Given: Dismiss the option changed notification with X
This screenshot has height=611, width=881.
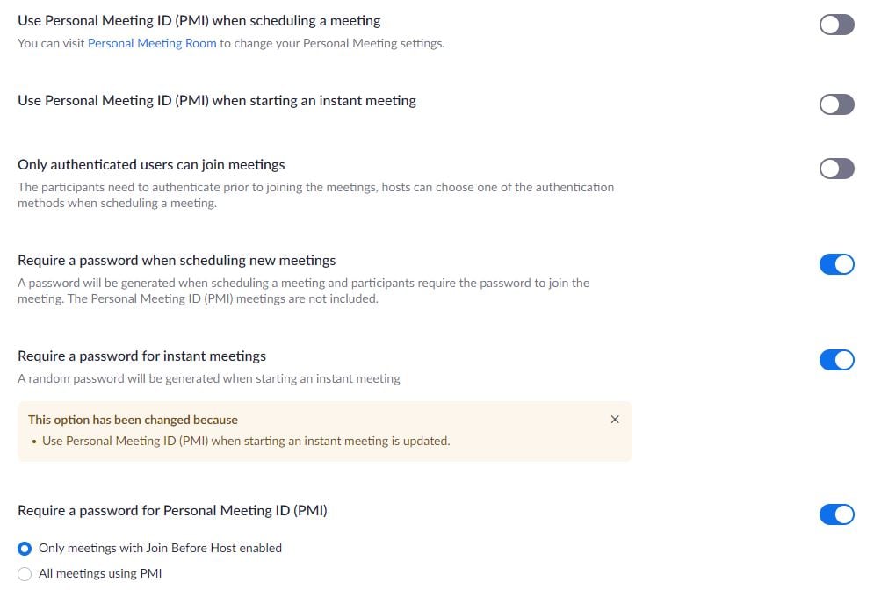Looking at the screenshot, I should (x=615, y=420).
